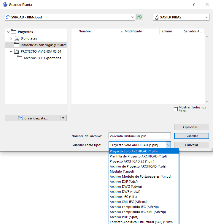The image size is (213, 224).
Task: Click the file list scroll down arrow
Action: click(207, 101)
